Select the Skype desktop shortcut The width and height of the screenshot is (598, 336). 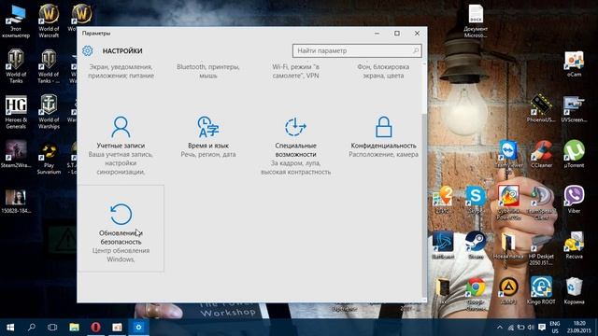point(476,199)
